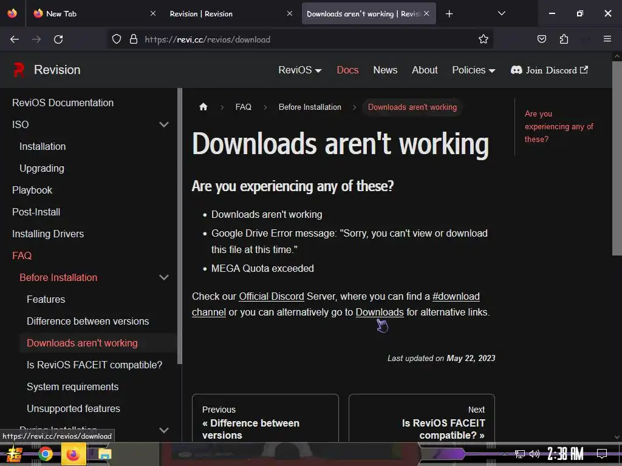Image resolution: width=622 pixels, height=466 pixels.
Task: Click the volume speaker tray icon
Action: pos(535,454)
